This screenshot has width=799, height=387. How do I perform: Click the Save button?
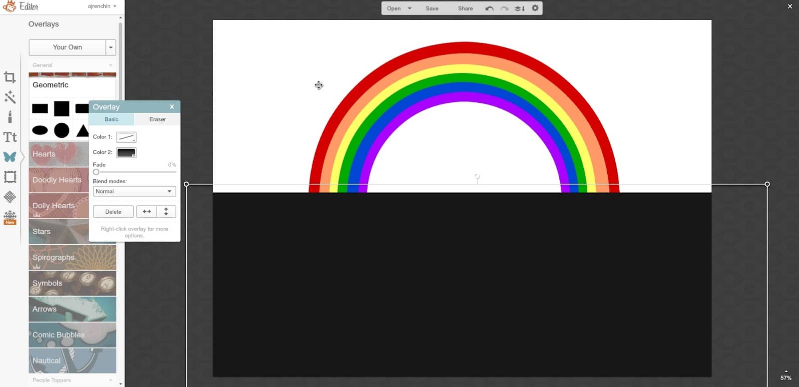point(432,8)
